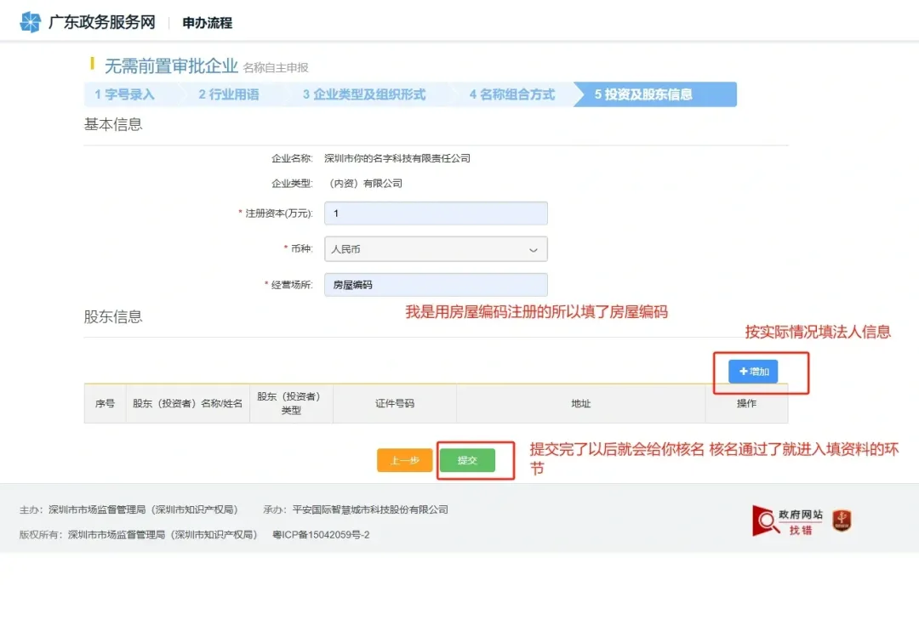919x620 pixels.
Task: Switch to step 2 行业用语 tab
Action: 230,94
